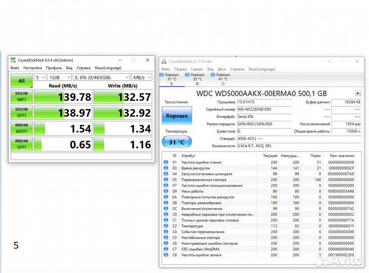The width and height of the screenshot is (369, 273).
Task: Open Профиль menu in CrystalDiskMark
Action: [54, 68]
